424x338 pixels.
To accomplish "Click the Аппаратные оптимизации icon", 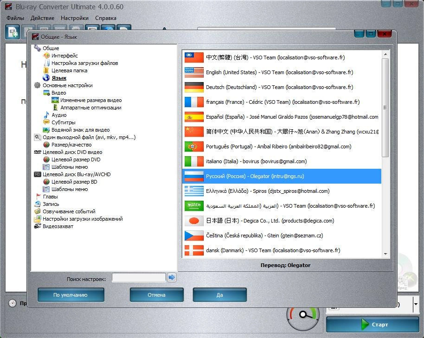I will coord(55,108).
